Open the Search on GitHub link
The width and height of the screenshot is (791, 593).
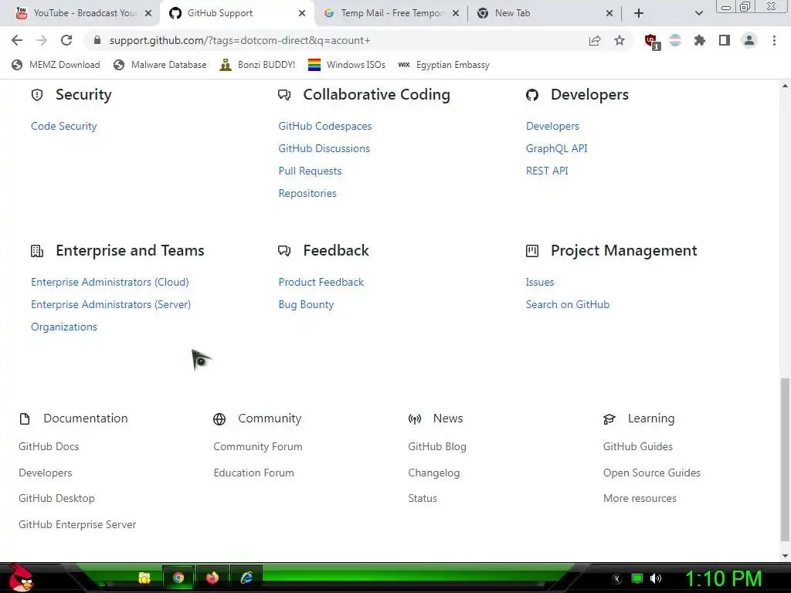(568, 304)
